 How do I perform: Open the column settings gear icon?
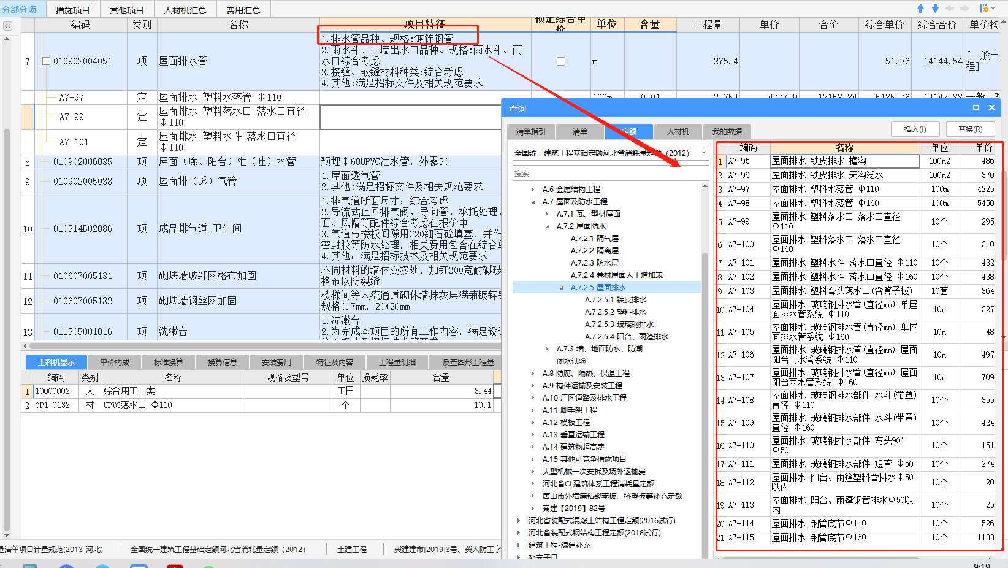(984, 9)
